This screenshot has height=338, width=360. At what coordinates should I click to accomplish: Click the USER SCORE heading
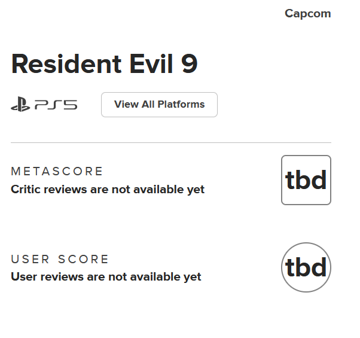[60, 259]
